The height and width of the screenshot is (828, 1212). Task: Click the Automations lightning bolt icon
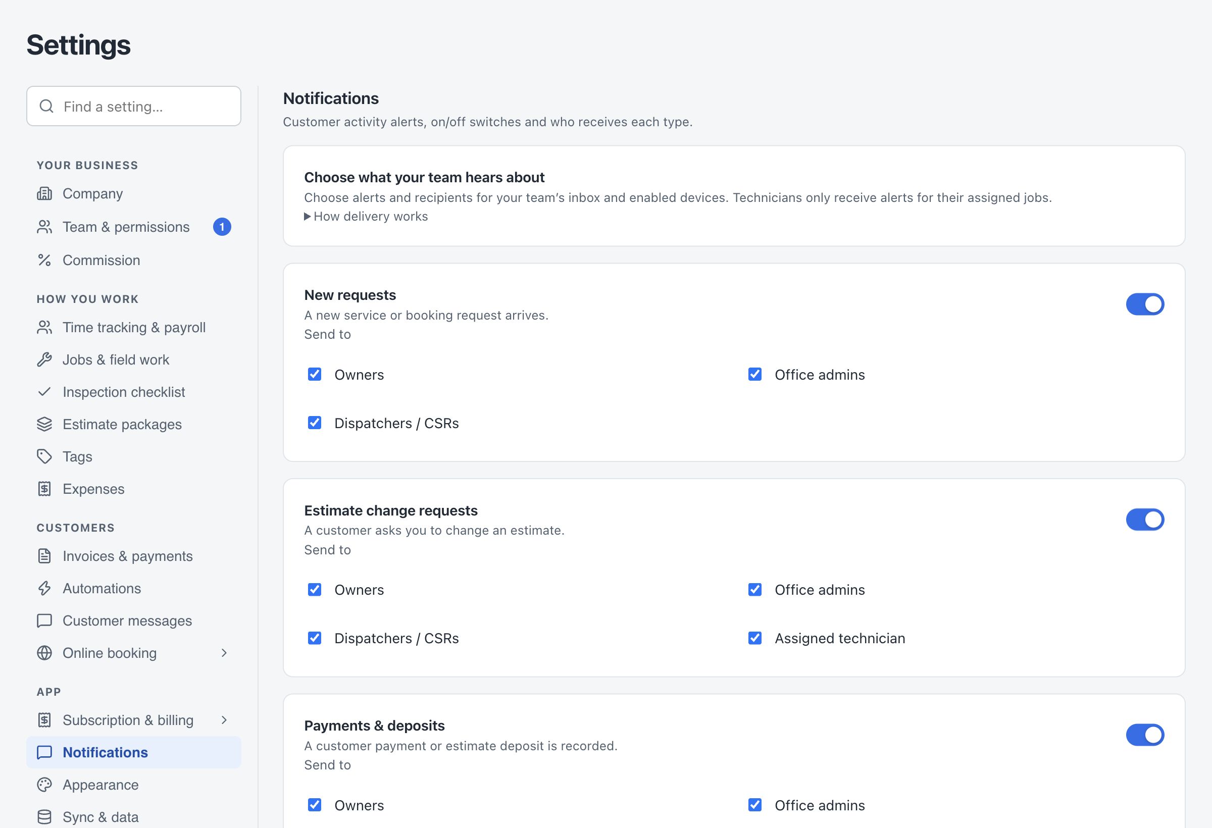point(44,589)
